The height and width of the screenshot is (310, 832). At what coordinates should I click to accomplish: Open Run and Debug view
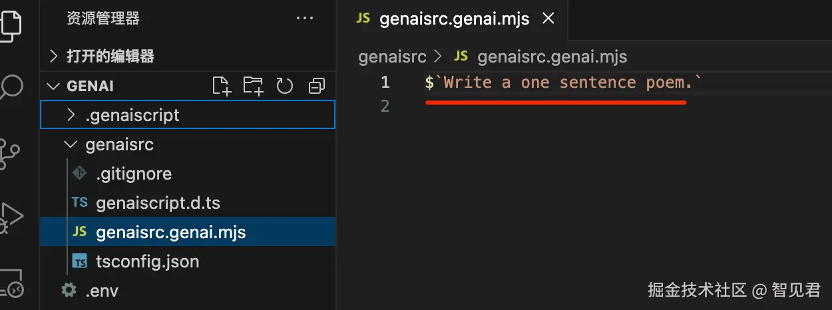[12, 216]
